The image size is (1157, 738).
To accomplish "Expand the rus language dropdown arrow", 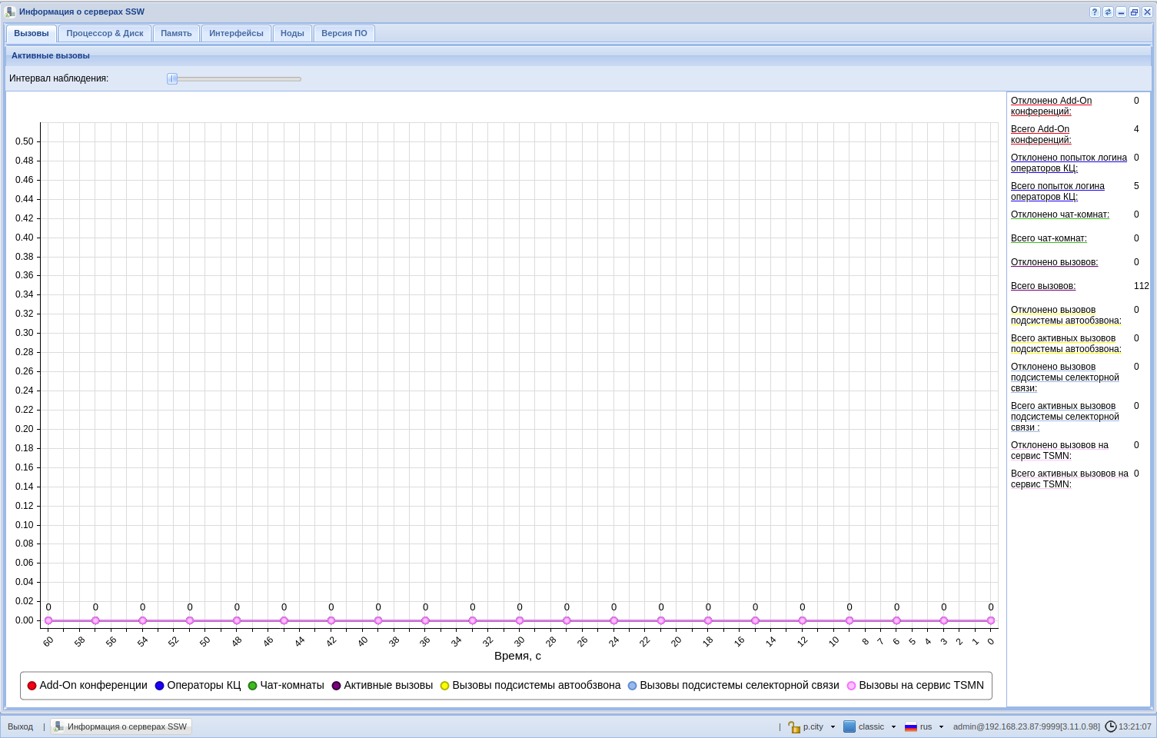I will pyautogui.click(x=941, y=726).
